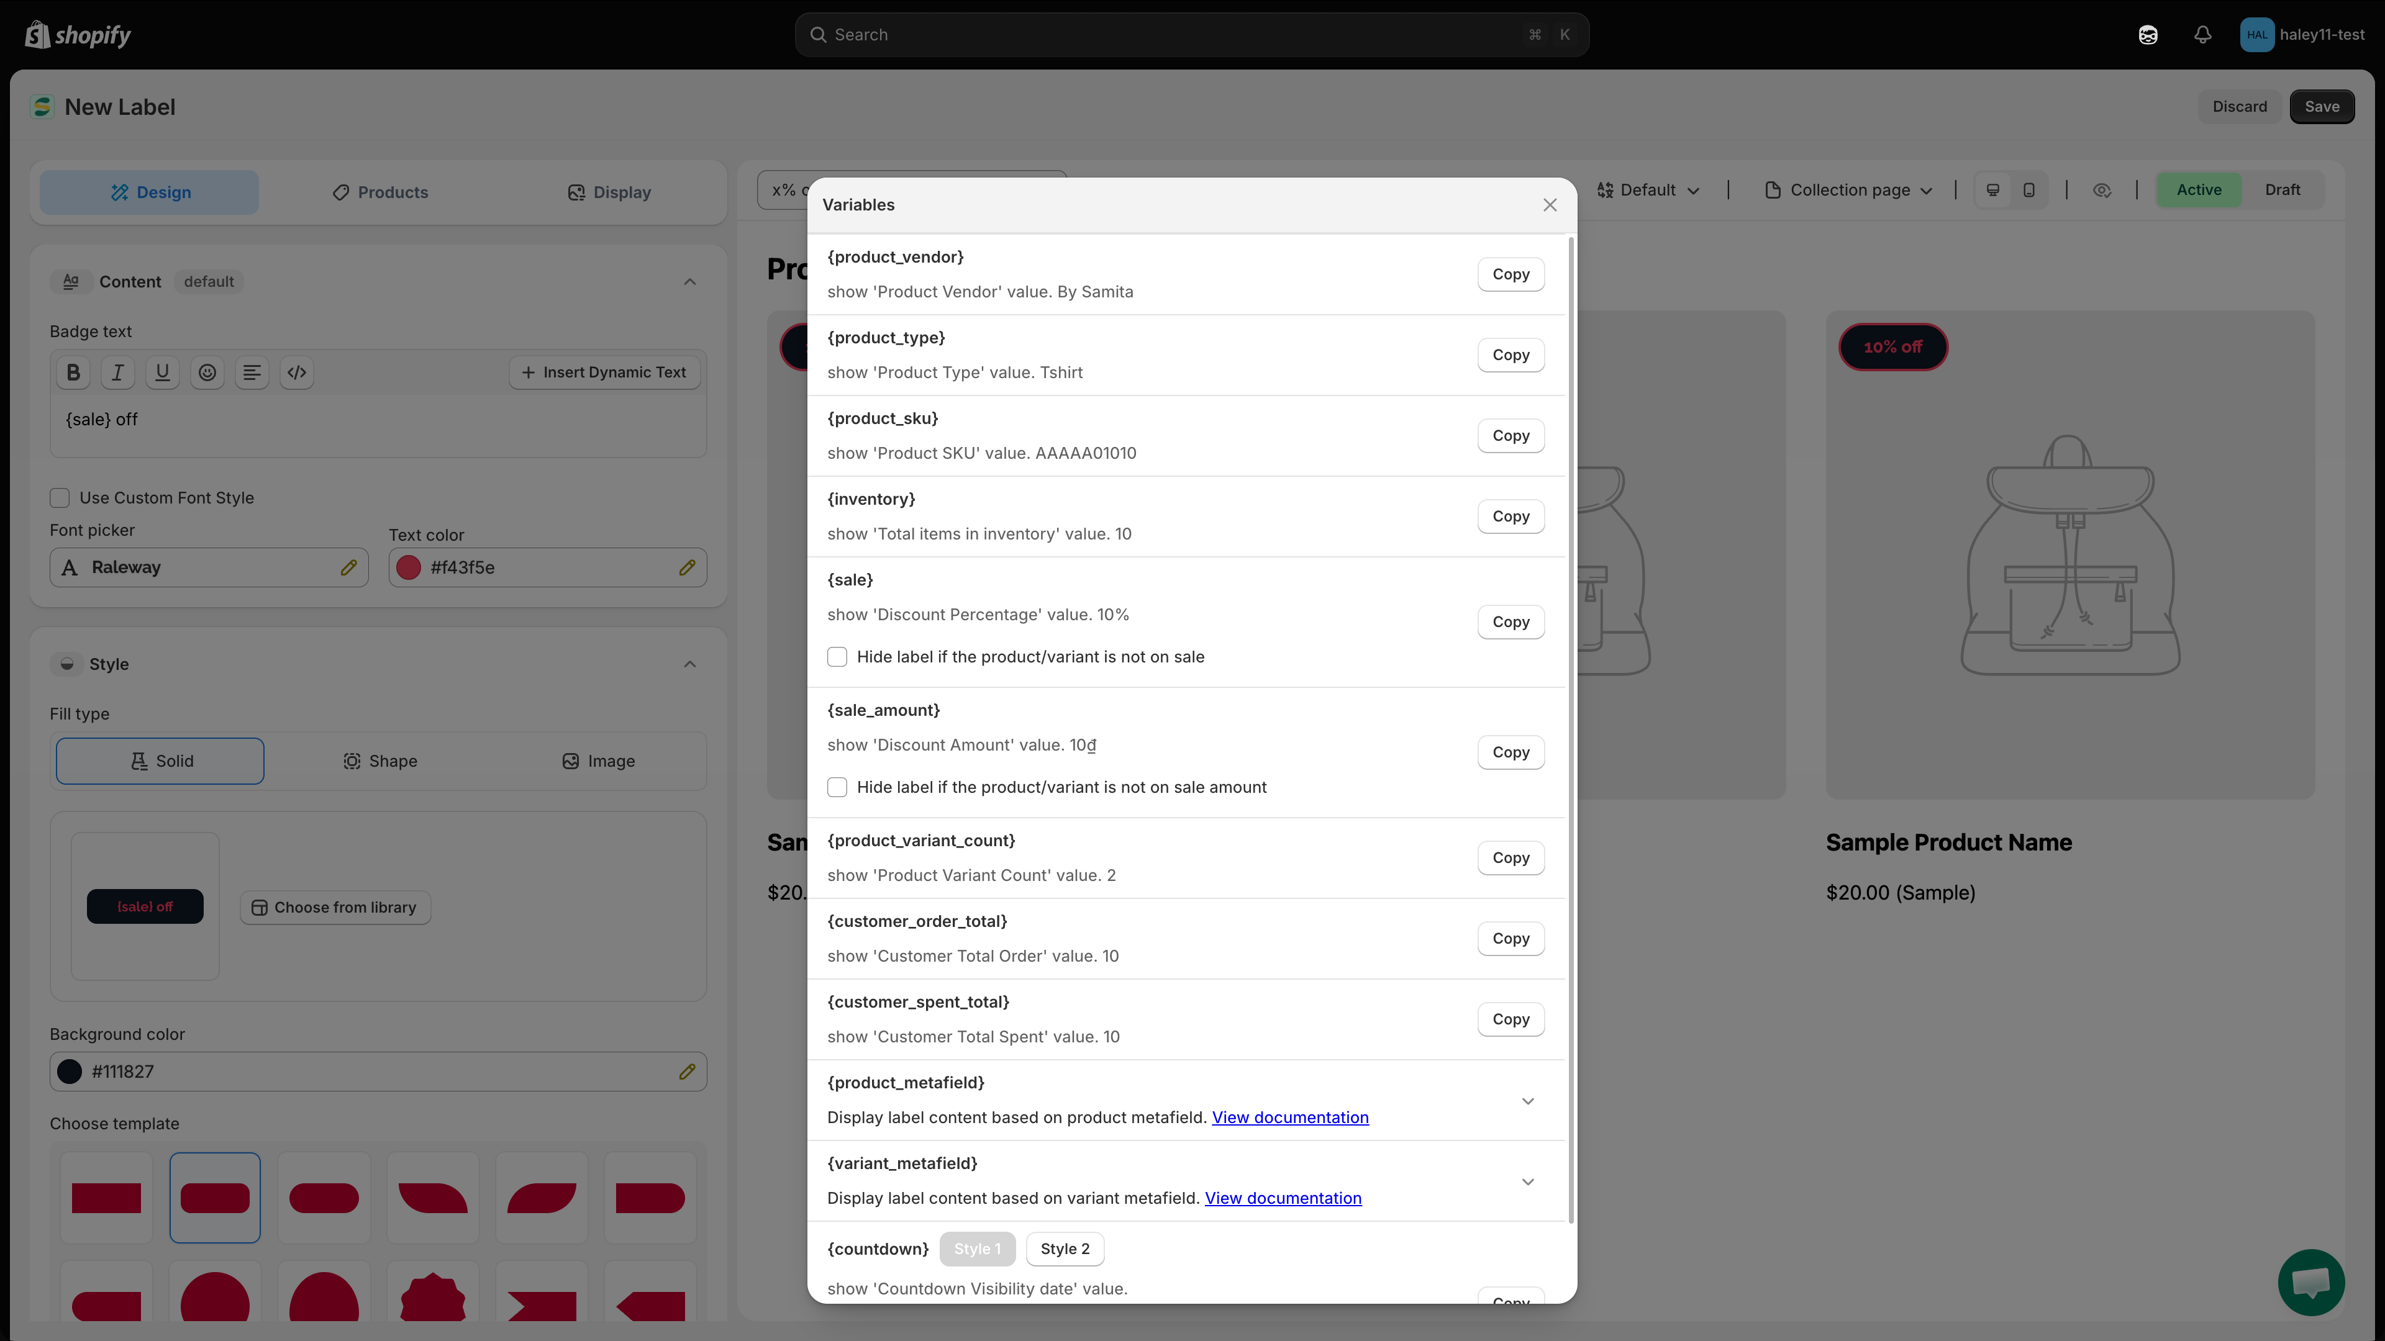
Task: Check Hide label if not on sale
Action: tap(837, 656)
